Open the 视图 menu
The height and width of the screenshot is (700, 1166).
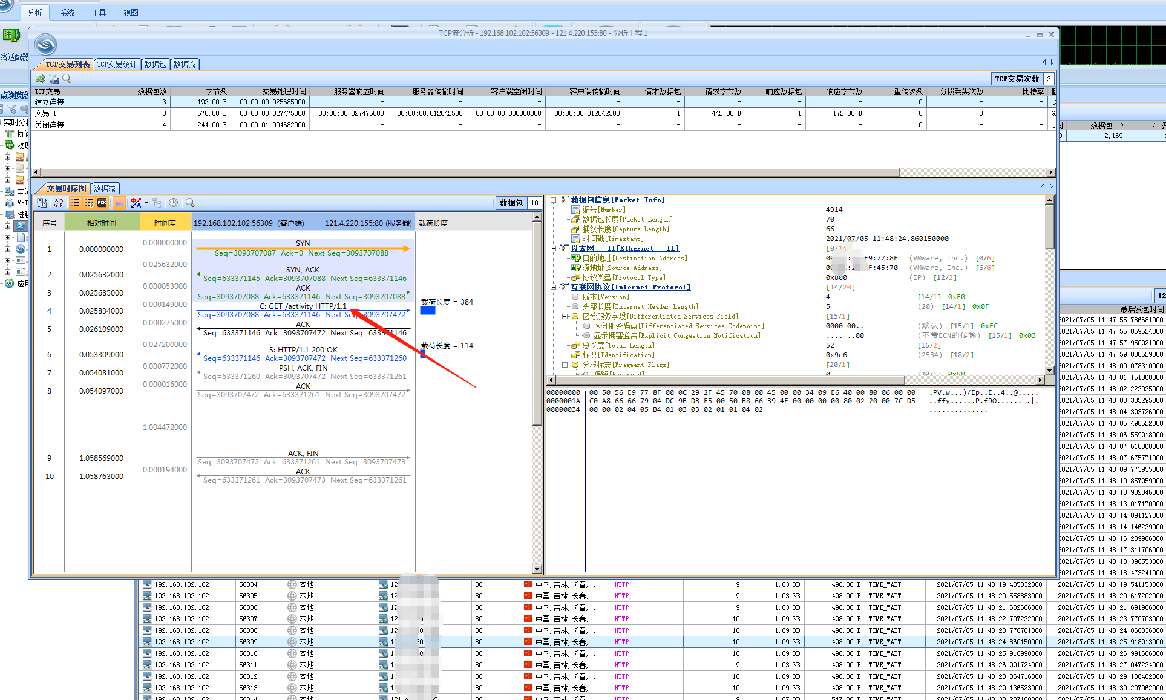pyautogui.click(x=131, y=12)
